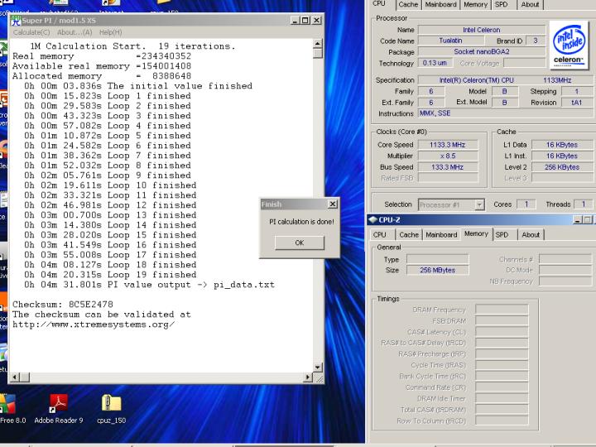596x447 pixels.
Task: Click the Checksum: 8C5E2478 line
Action: click(x=63, y=305)
